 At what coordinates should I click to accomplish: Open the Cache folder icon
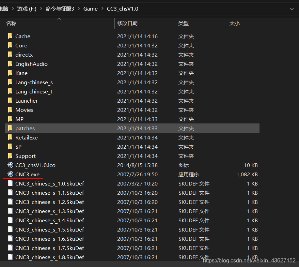[x=10, y=36]
